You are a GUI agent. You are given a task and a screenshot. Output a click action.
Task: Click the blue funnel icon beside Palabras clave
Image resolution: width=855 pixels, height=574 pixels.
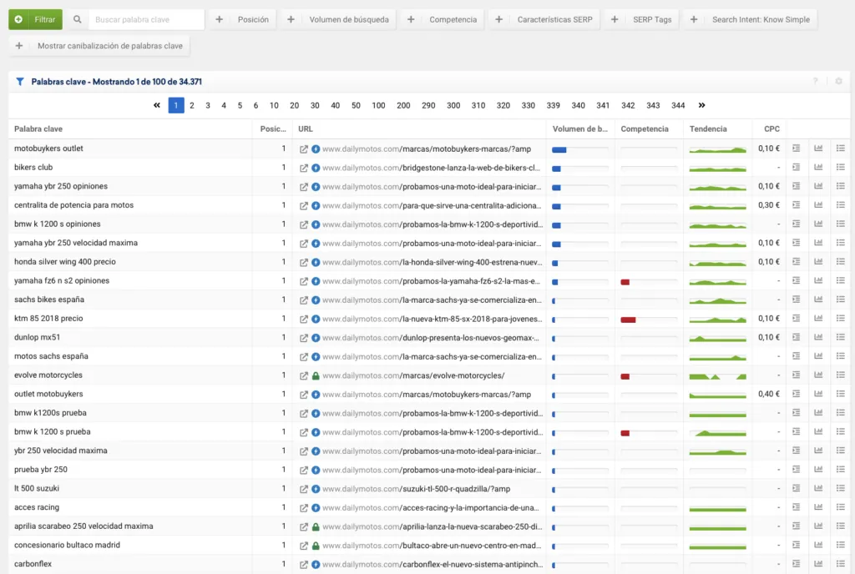tap(20, 82)
